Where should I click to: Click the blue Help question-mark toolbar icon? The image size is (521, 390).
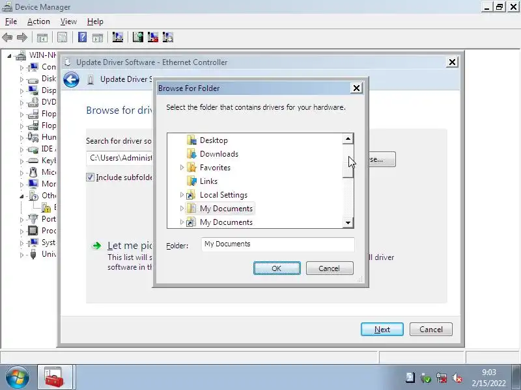tap(82, 37)
